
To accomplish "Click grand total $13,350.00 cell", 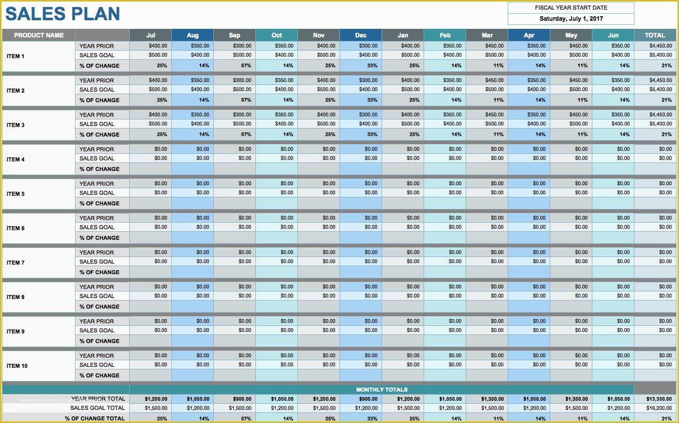I will (655, 399).
